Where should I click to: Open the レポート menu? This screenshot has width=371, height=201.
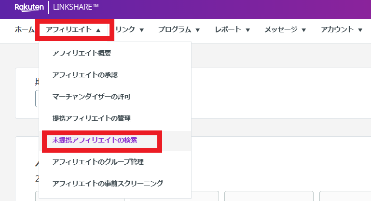point(232,30)
